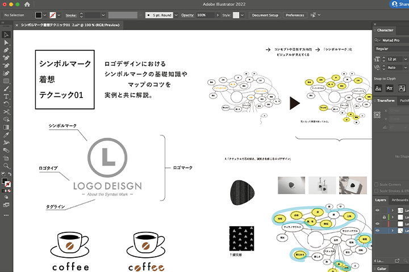Screen dimensions: 409x272
Task: Open the stroke color dropdown arrow
Action: (59, 15)
